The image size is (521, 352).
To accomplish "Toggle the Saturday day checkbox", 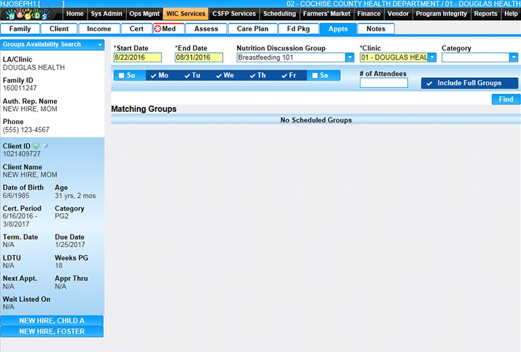I will (315, 76).
